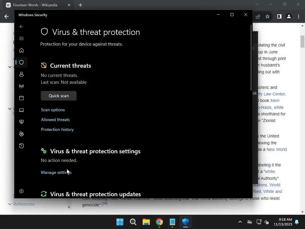Open notification bell on the taskbar
This screenshot has height=229, width=305.
click(x=297, y=222)
